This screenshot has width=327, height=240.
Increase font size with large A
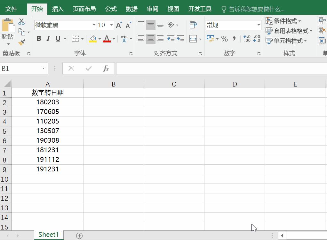pyautogui.click(x=119, y=25)
